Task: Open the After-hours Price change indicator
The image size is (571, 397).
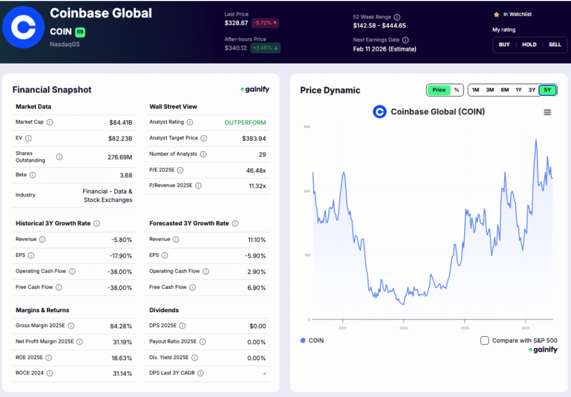Action: pyautogui.click(x=265, y=49)
